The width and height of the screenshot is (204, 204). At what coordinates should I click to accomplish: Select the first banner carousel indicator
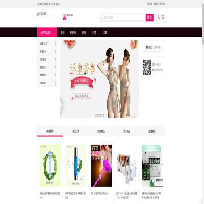(96, 115)
